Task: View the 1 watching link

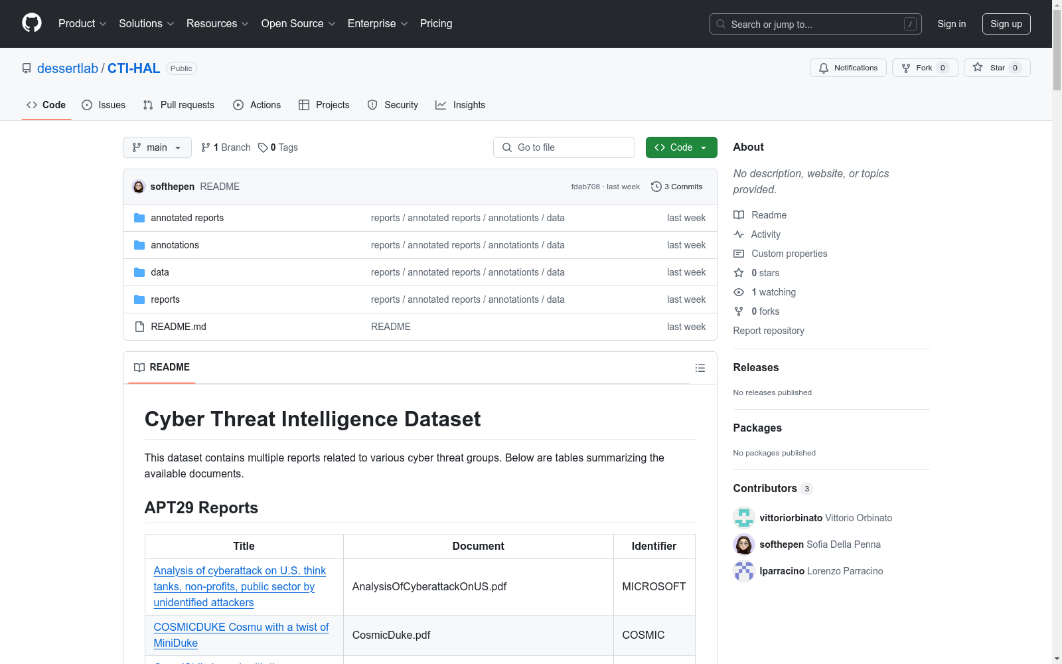Action: click(765, 292)
